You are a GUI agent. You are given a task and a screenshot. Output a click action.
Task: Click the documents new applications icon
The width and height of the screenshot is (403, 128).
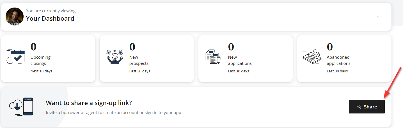coord(213,57)
